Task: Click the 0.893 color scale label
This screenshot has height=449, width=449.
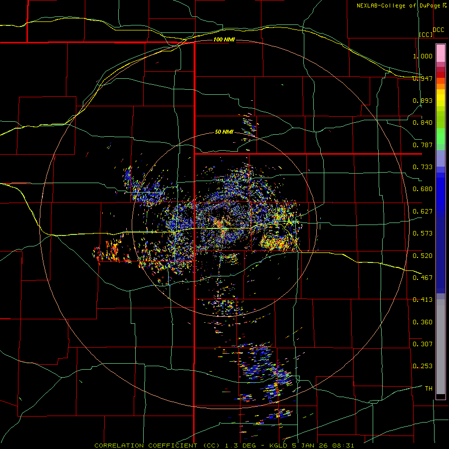Action: pyautogui.click(x=423, y=100)
